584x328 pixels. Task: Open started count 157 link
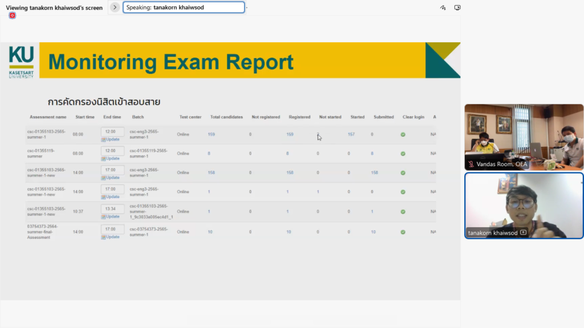click(x=351, y=134)
